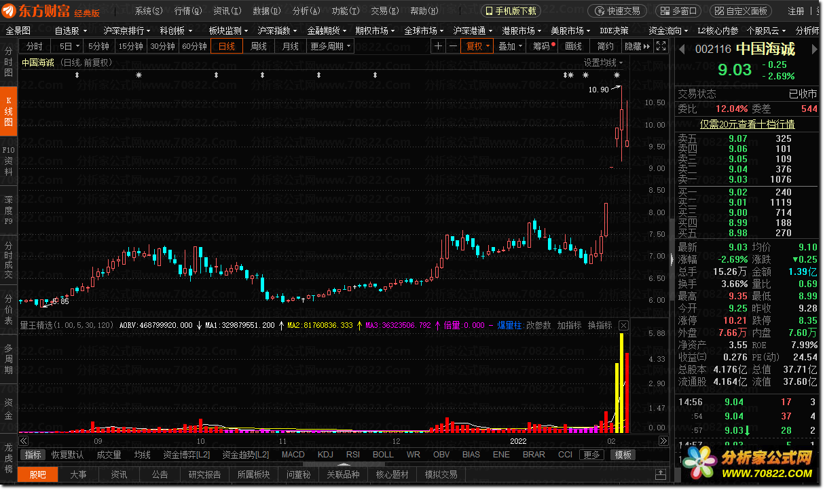This screenshot has height=490, width=825.
Task: Switch to 15分钟 period
Action: tap(130, 46)
